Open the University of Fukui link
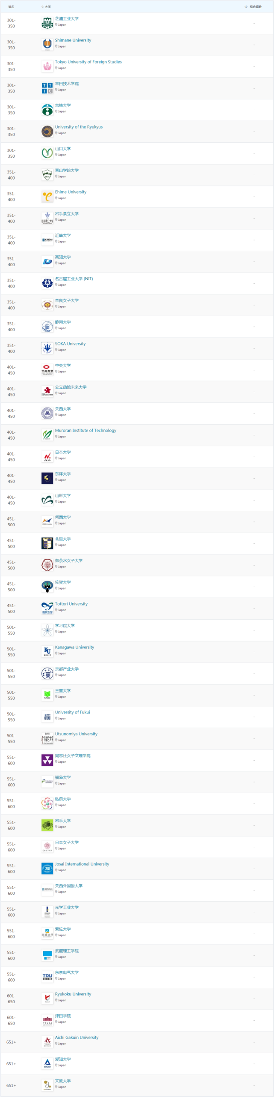Screen dimensions: 274x1097 73,712
